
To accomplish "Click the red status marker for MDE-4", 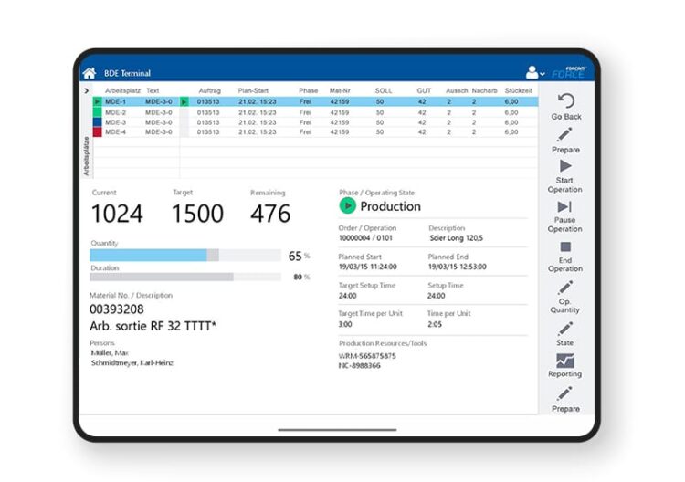I will (x=98, y=132).
